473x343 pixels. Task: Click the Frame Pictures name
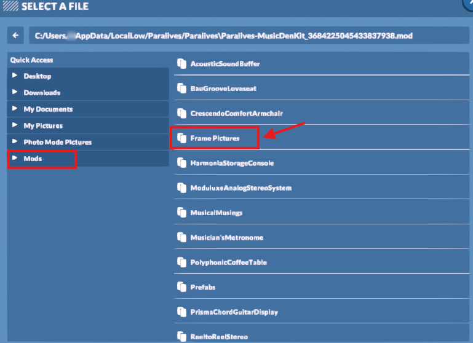coord(215,138)
